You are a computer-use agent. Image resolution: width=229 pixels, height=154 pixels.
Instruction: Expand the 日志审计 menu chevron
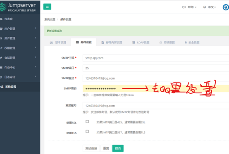(36, 76)
